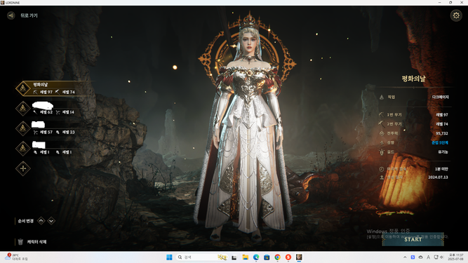Screen dimensions: 468x263
Task: Click the 뒤로 가기 back label
Action: tap(29, 15)
